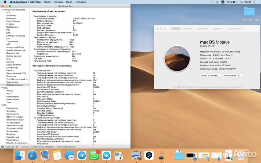Switch to the Хранилище tab
Screen dimensions: 261x163
[x=202, y=29]
